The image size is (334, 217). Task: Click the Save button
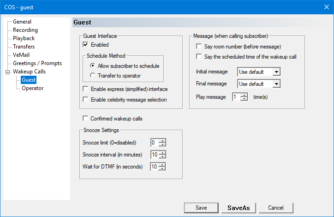tap(201, 208)
